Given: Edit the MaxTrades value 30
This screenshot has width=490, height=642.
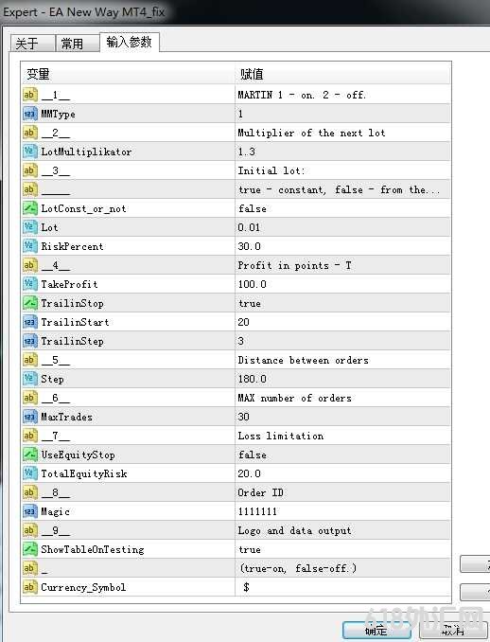Looking at the screenshot, I should pos(342,417).
